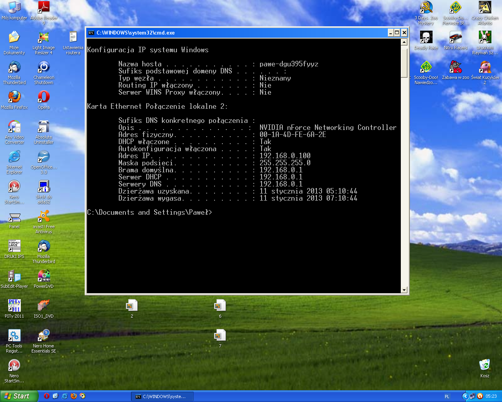Click the Start button

[19, 396]
